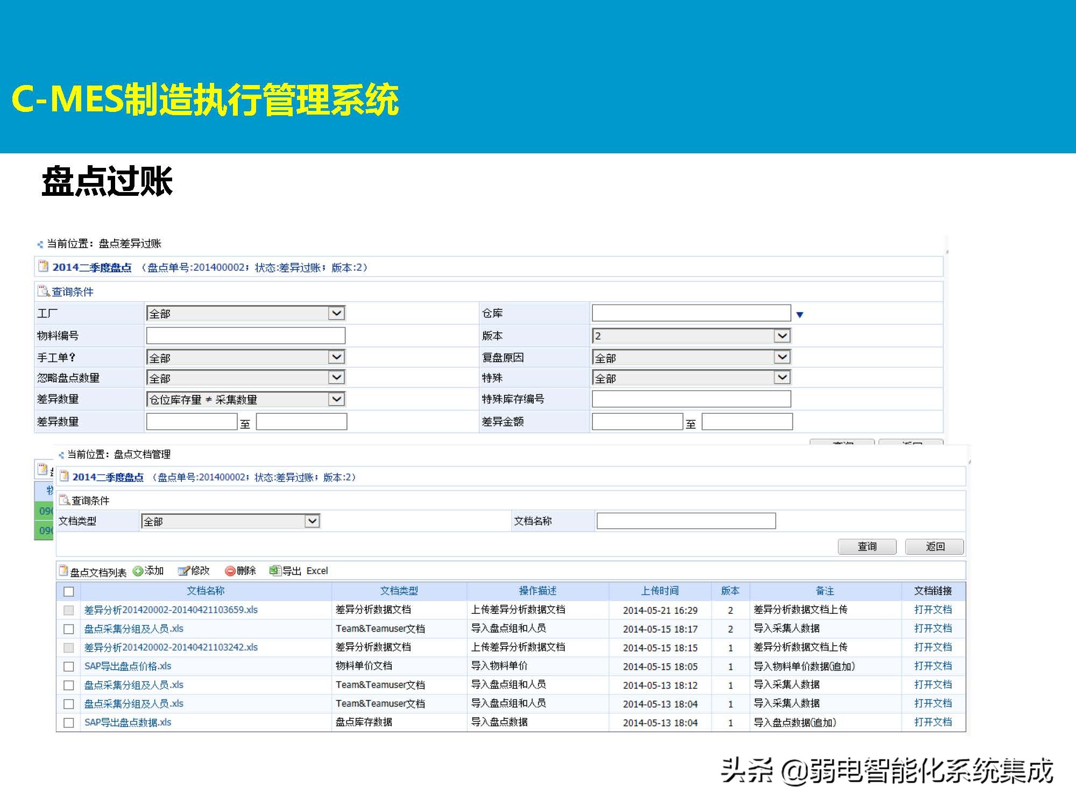Sort by 操作描述 column header
The height and width of the screenshot is (807, 1076).
(537, 591)
